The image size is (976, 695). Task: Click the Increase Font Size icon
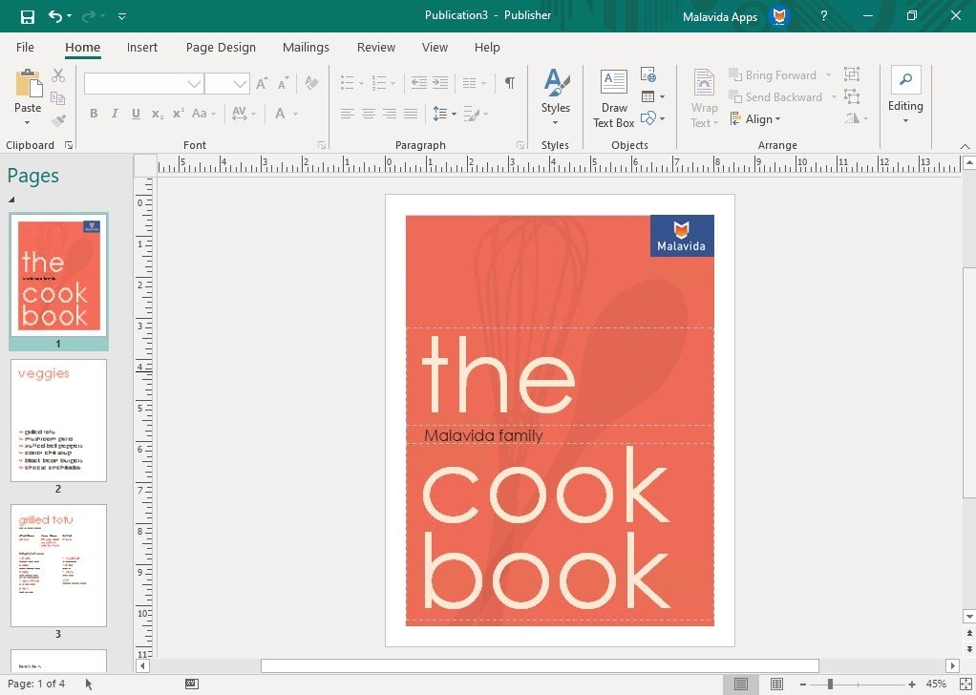pyautogui.click(x=261, y=83)
